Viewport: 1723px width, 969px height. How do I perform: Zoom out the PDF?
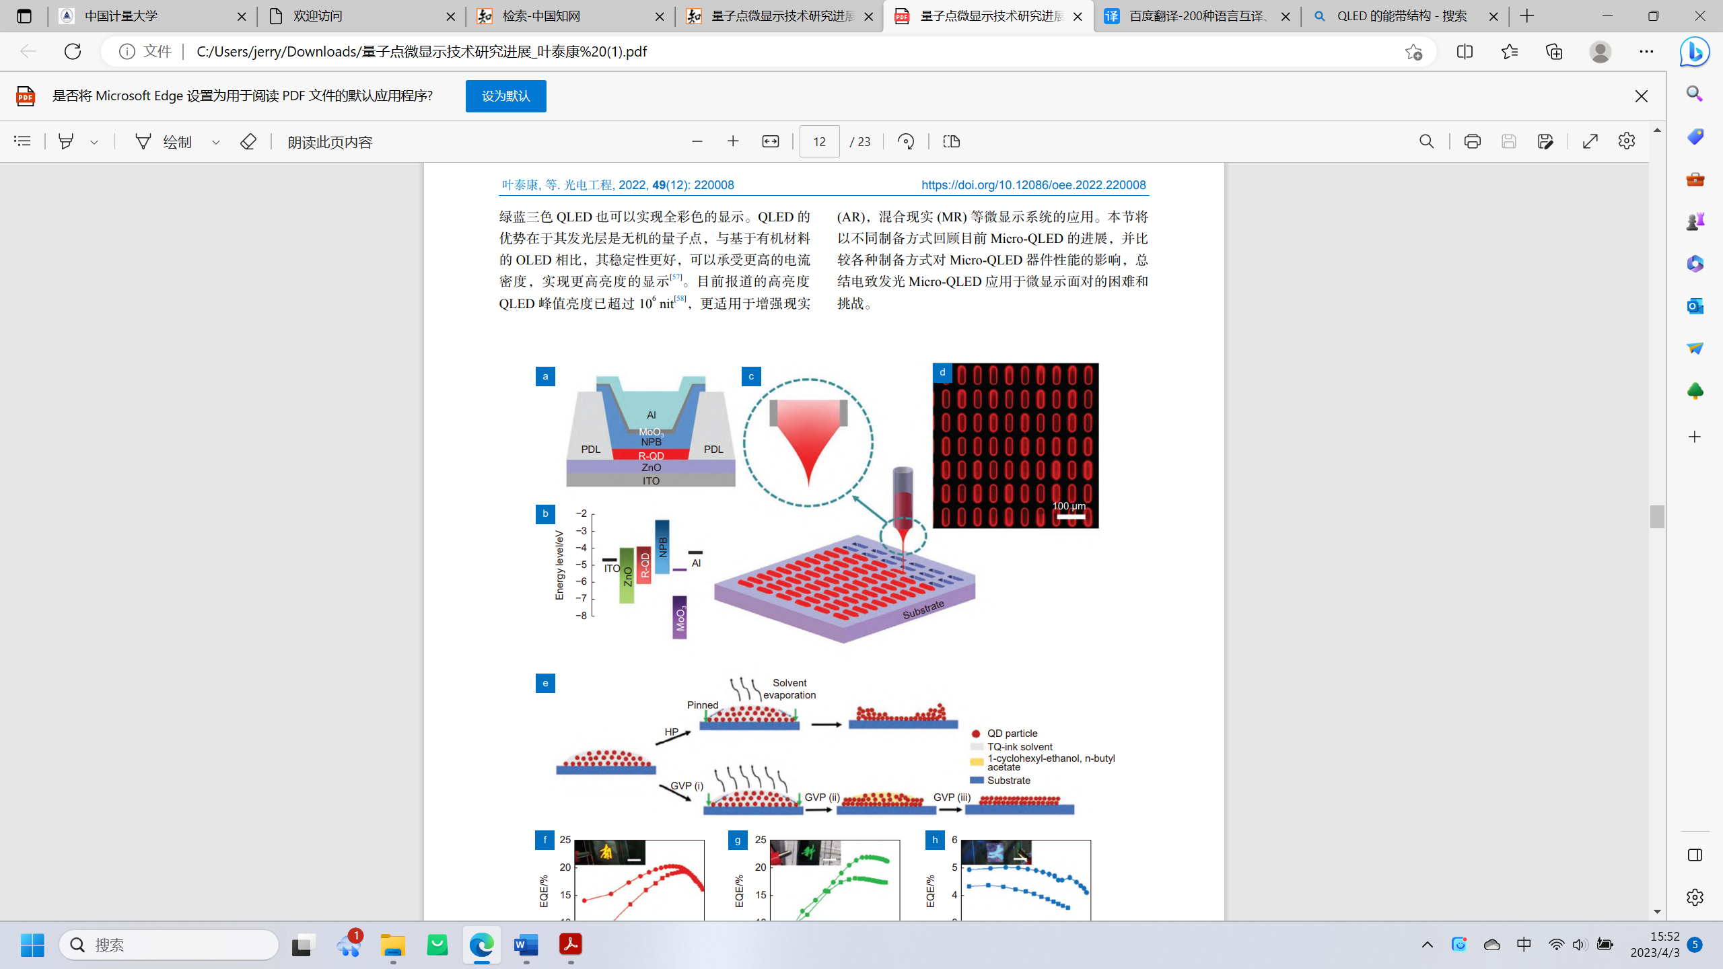pyautogui.click(x=697, y=141)
